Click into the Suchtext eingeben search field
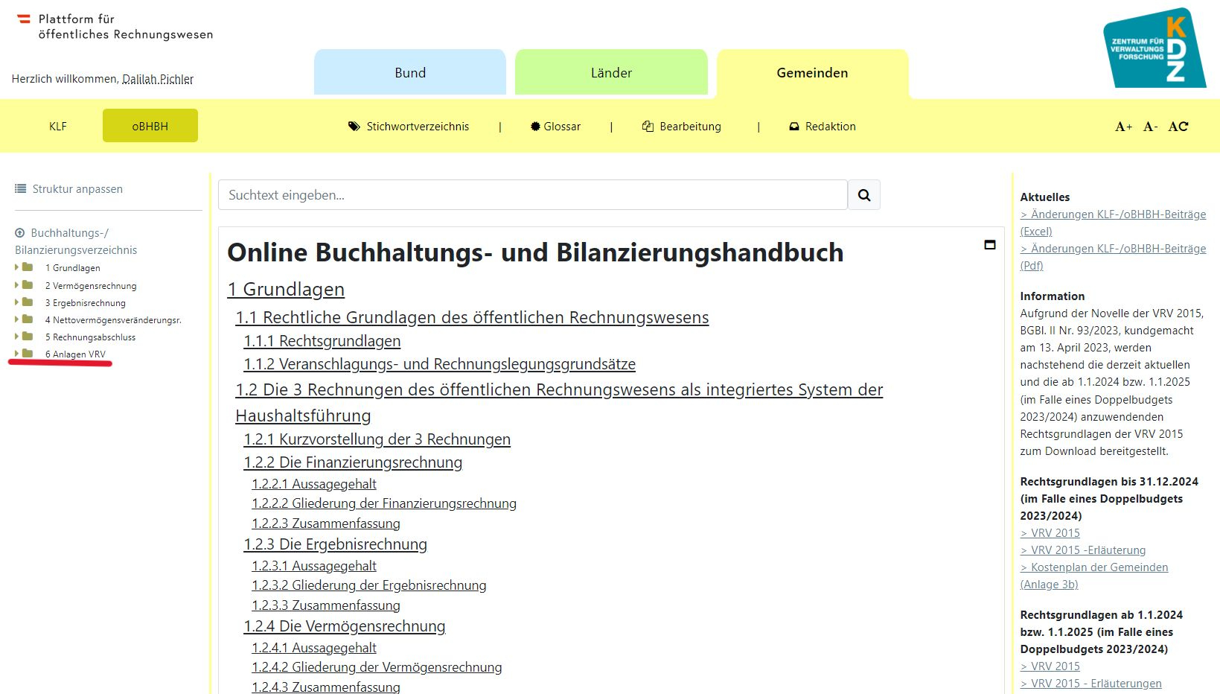The width and height of the screenshot is (1220, 694). point(532,195)
